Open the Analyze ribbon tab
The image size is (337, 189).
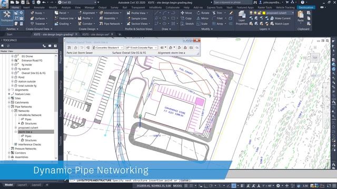point(66,7)
